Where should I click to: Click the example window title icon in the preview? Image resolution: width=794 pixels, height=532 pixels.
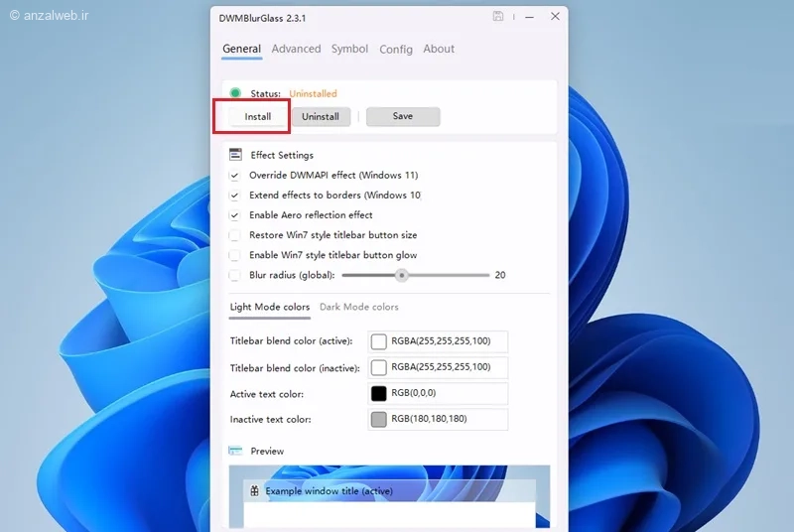click(254, 490)
